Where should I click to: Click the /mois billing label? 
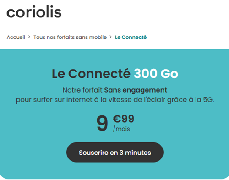(121, 129)
